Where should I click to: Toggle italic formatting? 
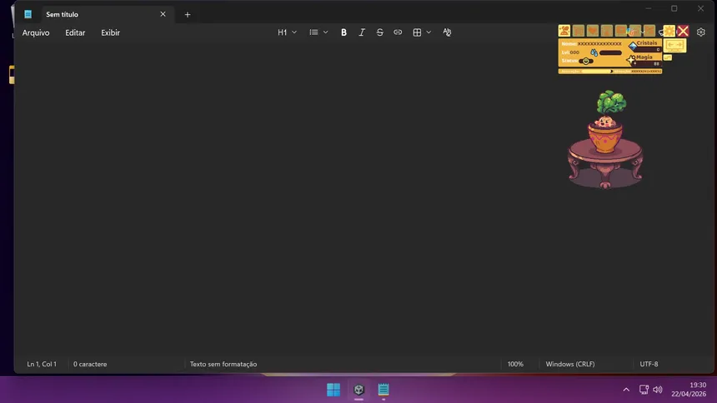click(x=362, y=32)
